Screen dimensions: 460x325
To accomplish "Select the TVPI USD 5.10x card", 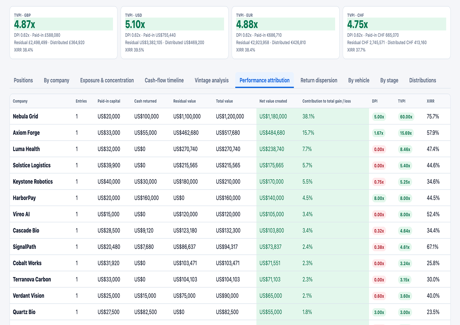I will [x=175, y=32].
